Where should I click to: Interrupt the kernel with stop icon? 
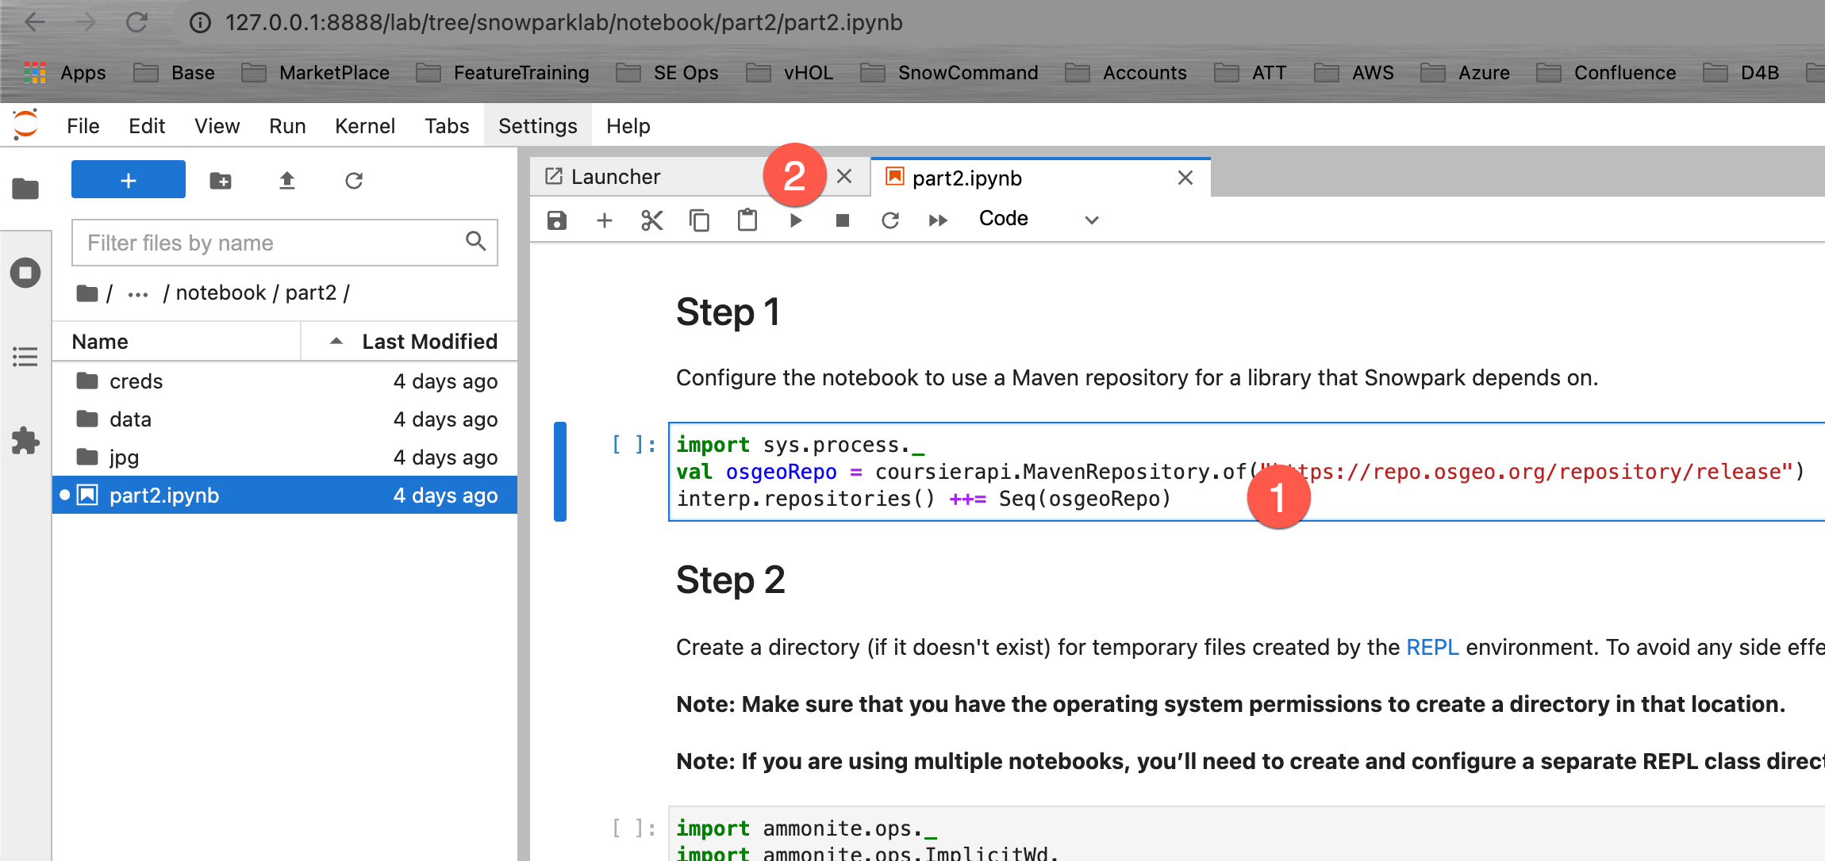pyautogui.click(x=843, y=220)
